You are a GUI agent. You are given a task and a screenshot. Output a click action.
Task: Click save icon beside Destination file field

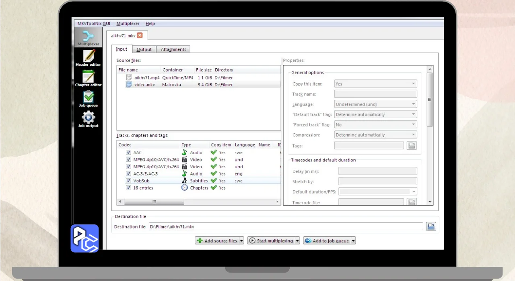pyautogui.click(x=431, y=226)
